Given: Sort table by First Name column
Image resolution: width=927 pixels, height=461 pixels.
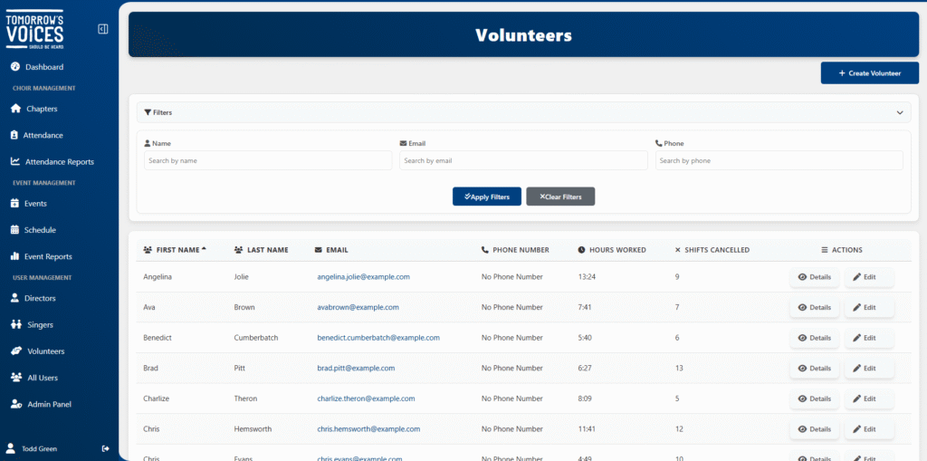Looking at the screenshot, I should (x=178, y=250).
